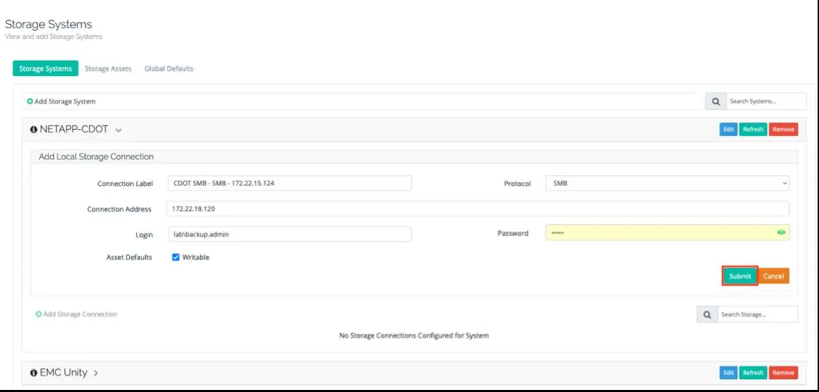Click the info icon next to EMC Unity

click(x=34, y=372)
